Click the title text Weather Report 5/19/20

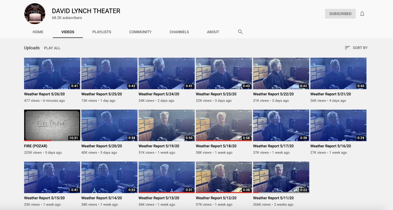click(x=159, y=146)
